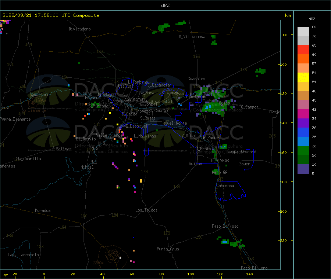Click the C_Española label
331x279 pixels.
click(x=159, y=85)
